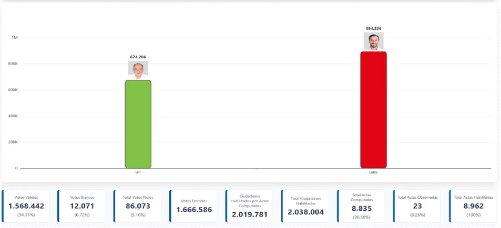Click the 674.206 vote count label

138,57
